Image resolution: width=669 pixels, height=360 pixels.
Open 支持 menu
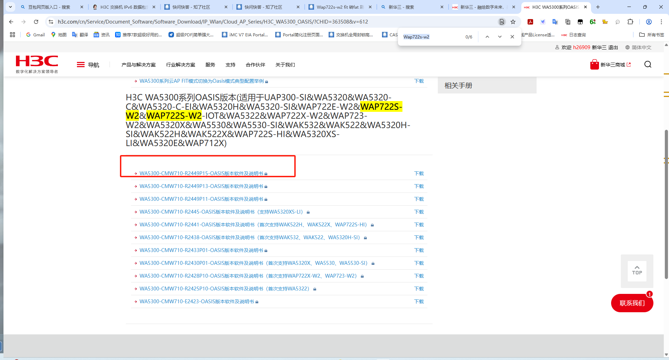pyautogui.click(x=231, y=65)
